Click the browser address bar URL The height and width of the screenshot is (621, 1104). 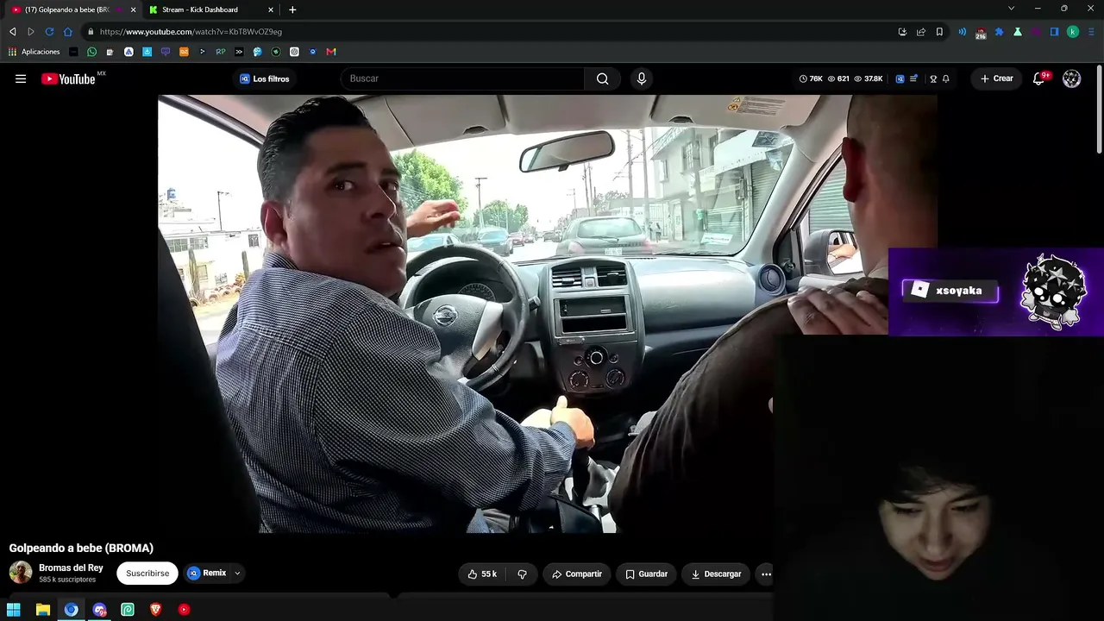pos(191,32)
